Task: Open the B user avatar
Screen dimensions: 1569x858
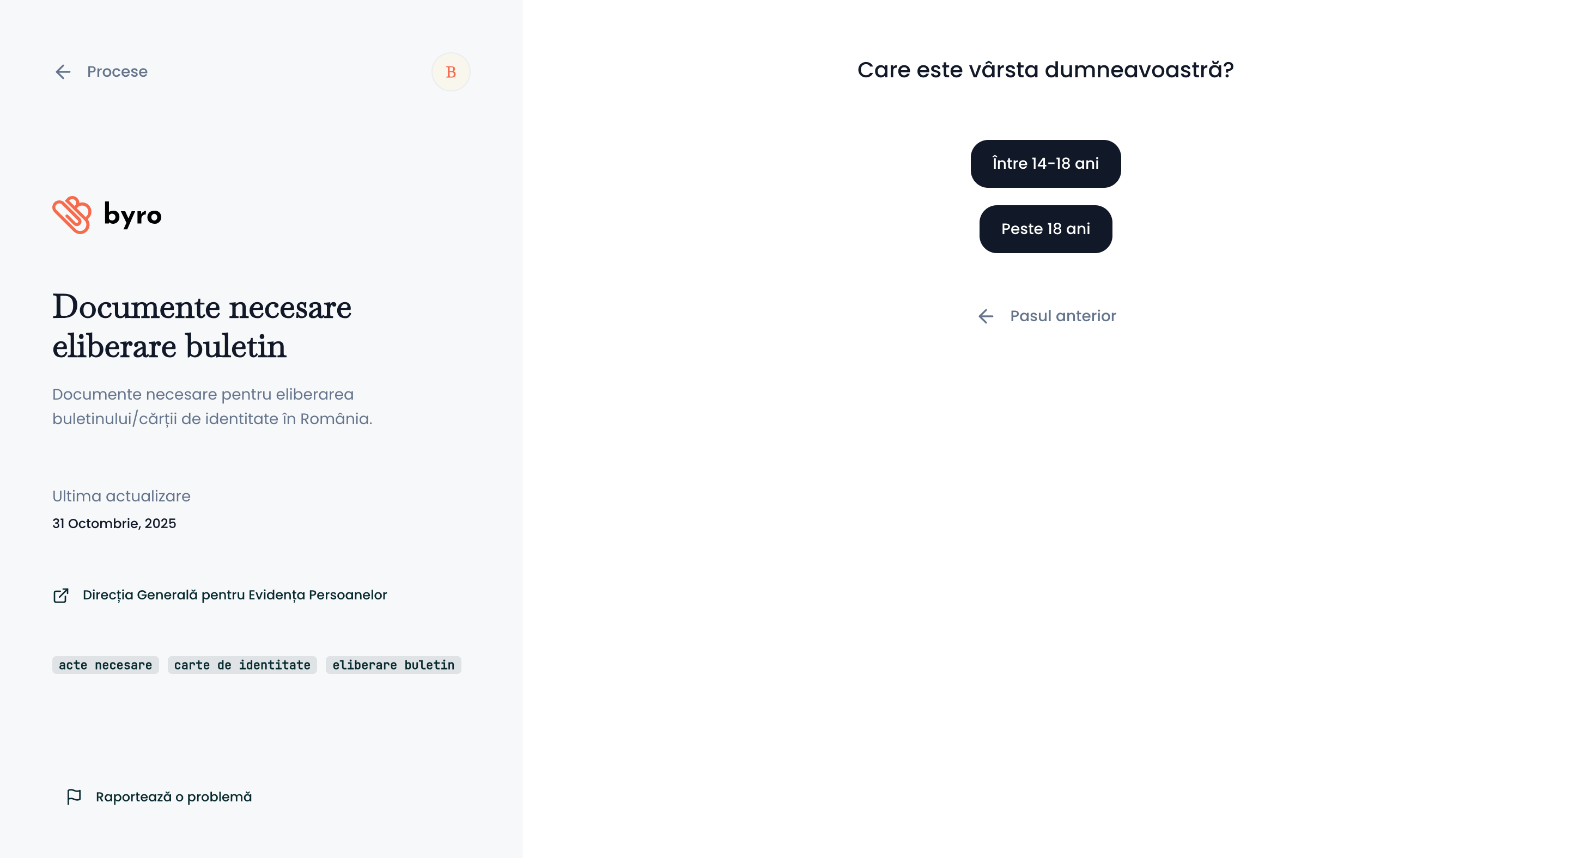Action: (x=451, y=72)
